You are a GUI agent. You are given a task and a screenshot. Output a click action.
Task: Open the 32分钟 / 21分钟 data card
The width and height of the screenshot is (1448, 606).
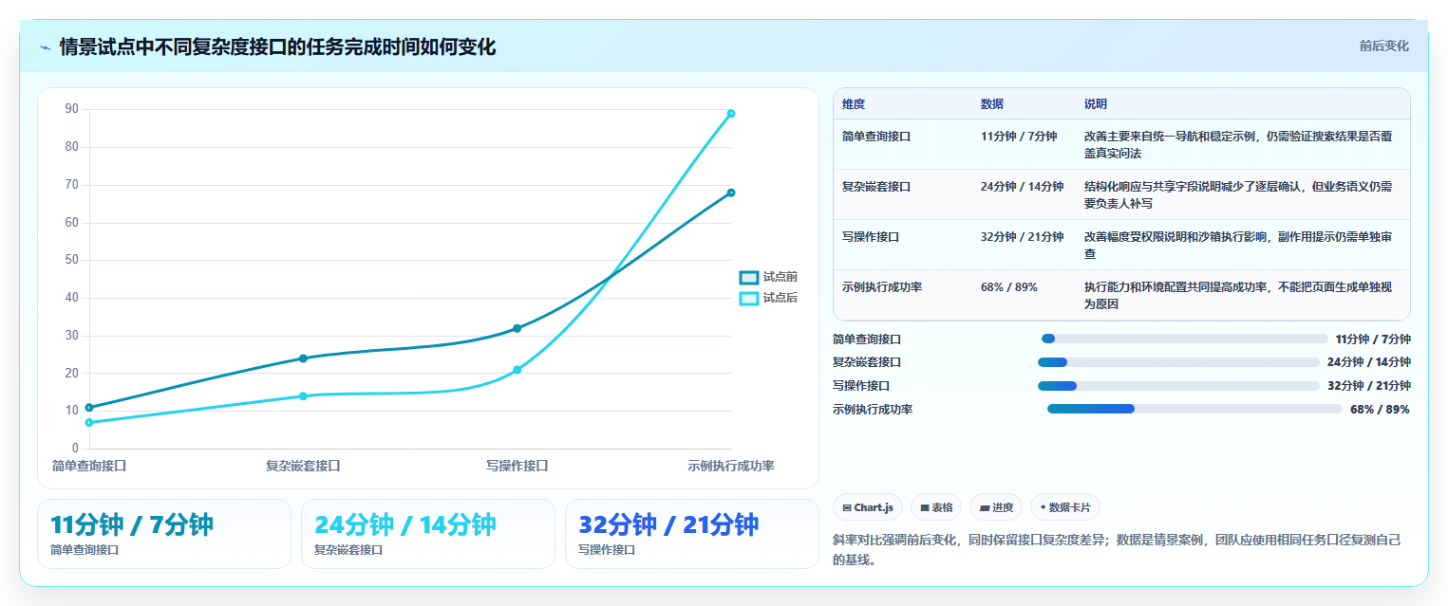[692, 534]
